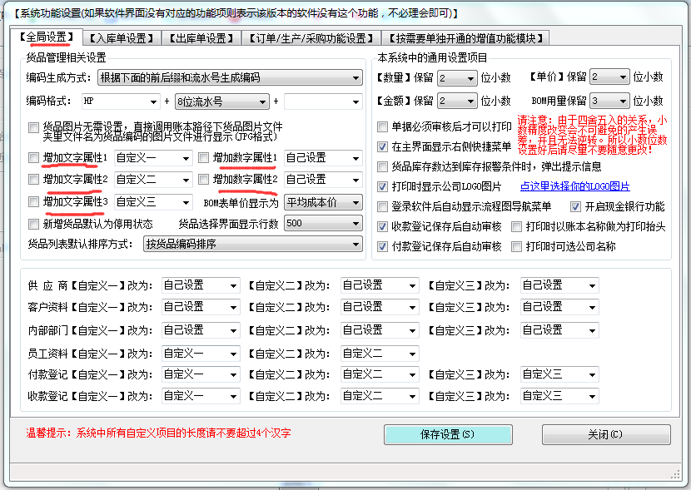Open the 出库单设置 tab
This screenshot has height=490, width=691.
200,38
